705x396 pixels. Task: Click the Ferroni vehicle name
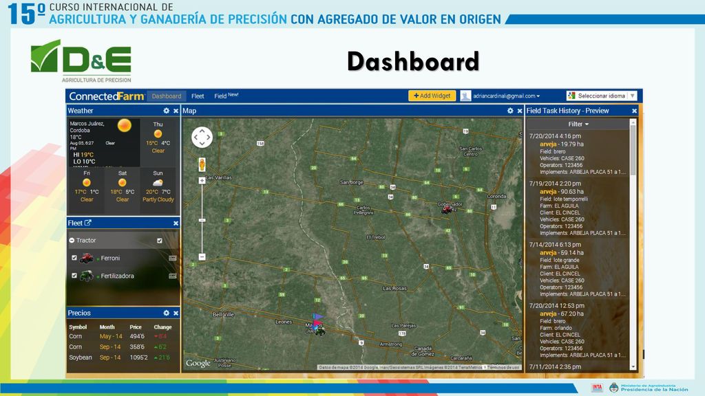[110, 258]
